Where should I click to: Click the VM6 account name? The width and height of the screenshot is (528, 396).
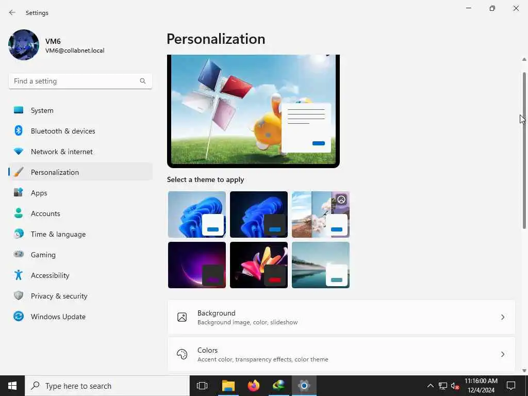[53, 41]
